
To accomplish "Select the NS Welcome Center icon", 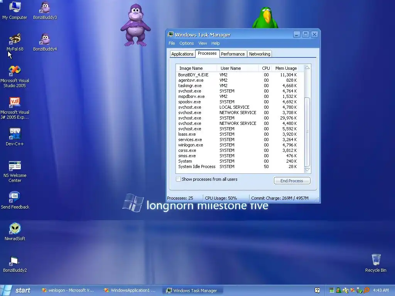I will point(15,172).
